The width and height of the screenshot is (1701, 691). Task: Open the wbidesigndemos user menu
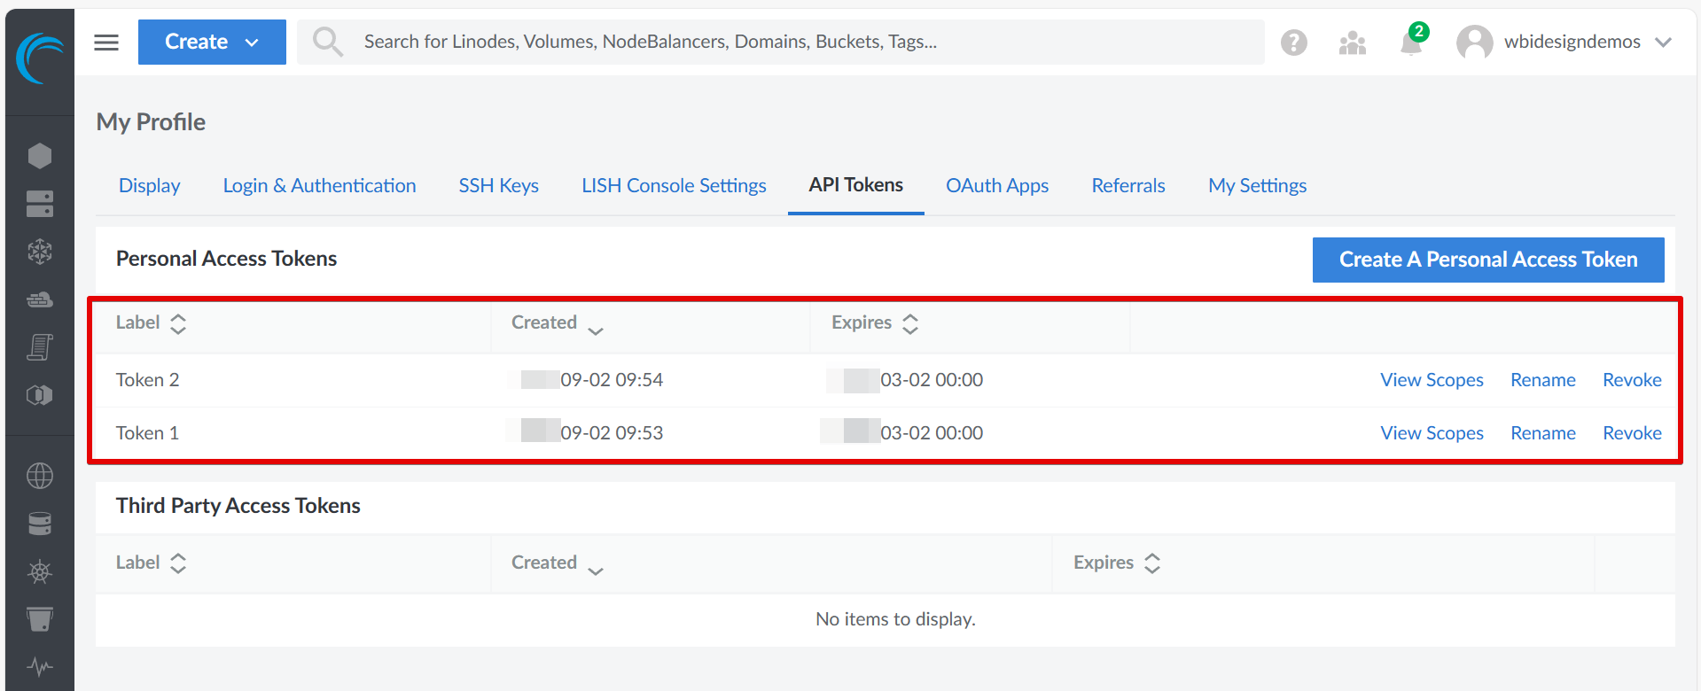(1564, 43)
